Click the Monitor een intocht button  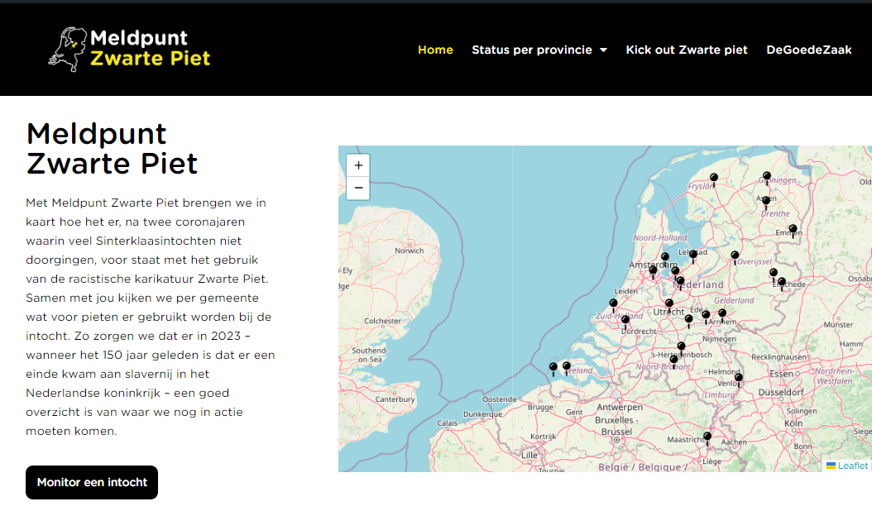92,482
